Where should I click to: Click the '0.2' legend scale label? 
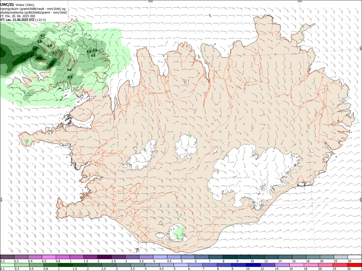point(2,261)
